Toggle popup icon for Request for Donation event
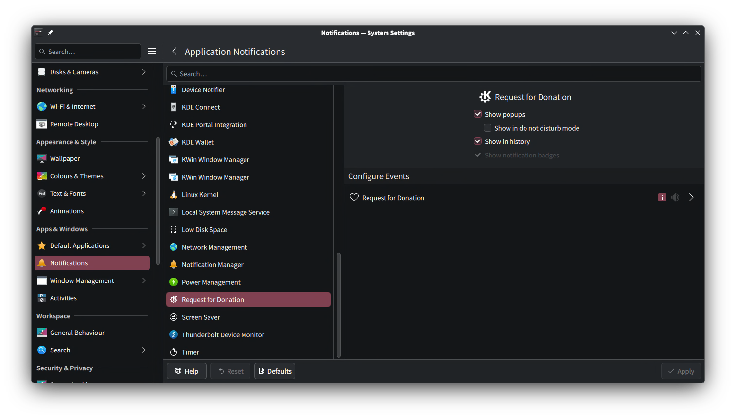736x420 pixels. 662,197
